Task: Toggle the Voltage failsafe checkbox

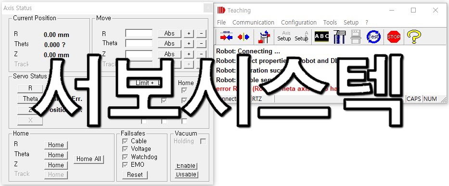Action: click(125, 149)
